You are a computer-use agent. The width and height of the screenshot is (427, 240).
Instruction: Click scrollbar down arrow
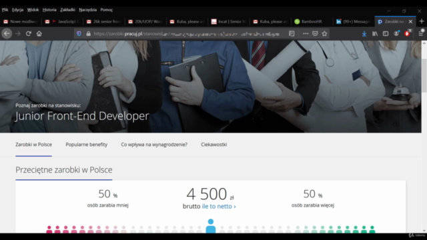[x=424, y=231]
